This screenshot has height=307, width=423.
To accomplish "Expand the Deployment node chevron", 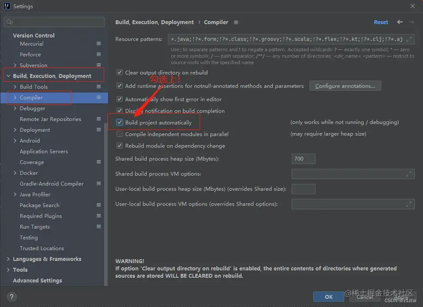I will [15, 130].
